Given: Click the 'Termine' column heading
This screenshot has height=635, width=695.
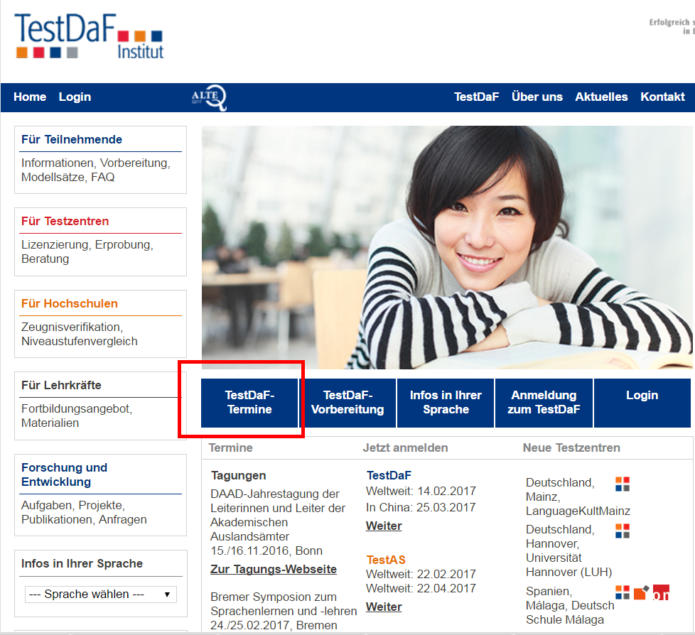Looking at the screenshot, I should pos(230,448).
